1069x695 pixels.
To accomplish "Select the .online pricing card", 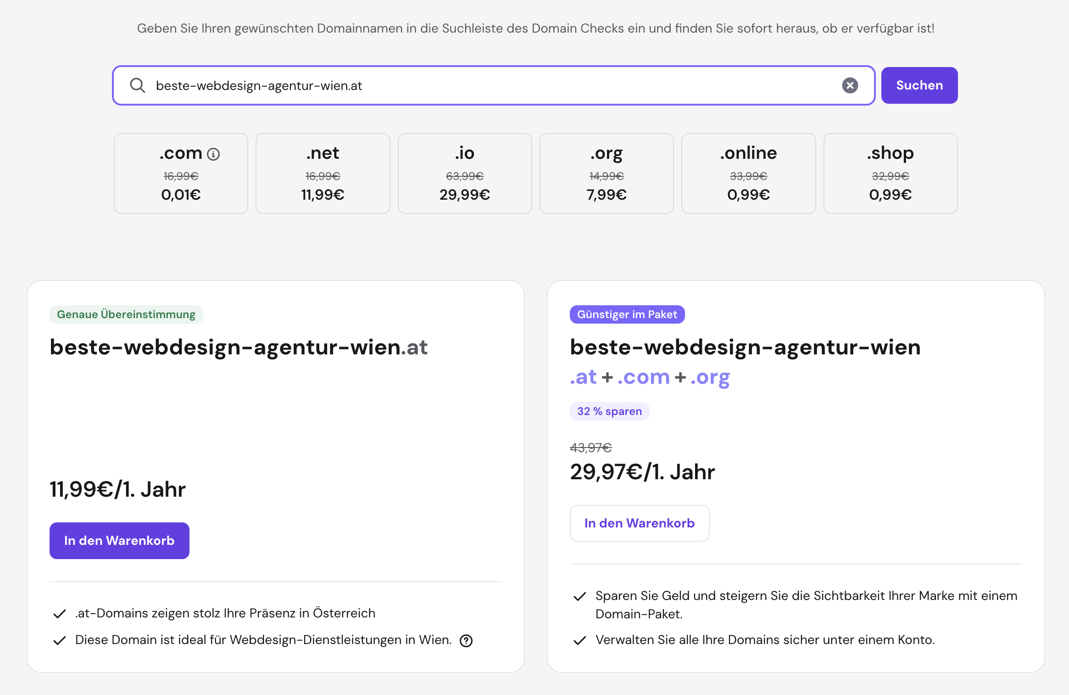I will (748, 174).
